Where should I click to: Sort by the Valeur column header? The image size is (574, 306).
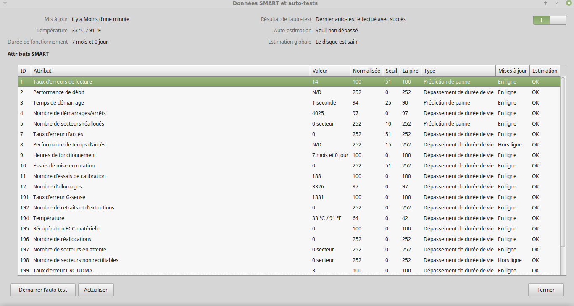click(330, 71)
